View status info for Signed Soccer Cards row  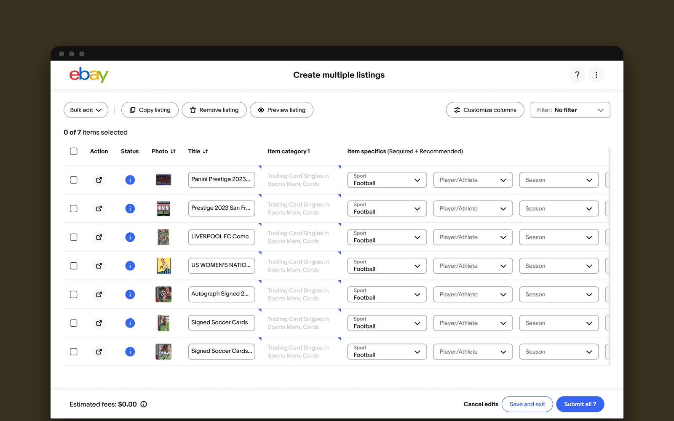coord(130,323)
